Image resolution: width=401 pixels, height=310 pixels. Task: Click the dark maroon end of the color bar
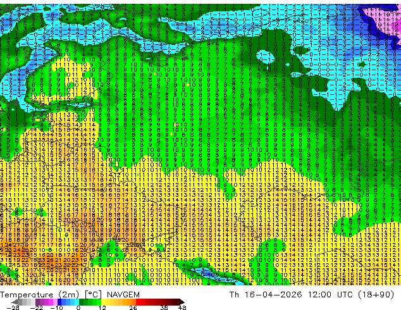tap(181, 302)
